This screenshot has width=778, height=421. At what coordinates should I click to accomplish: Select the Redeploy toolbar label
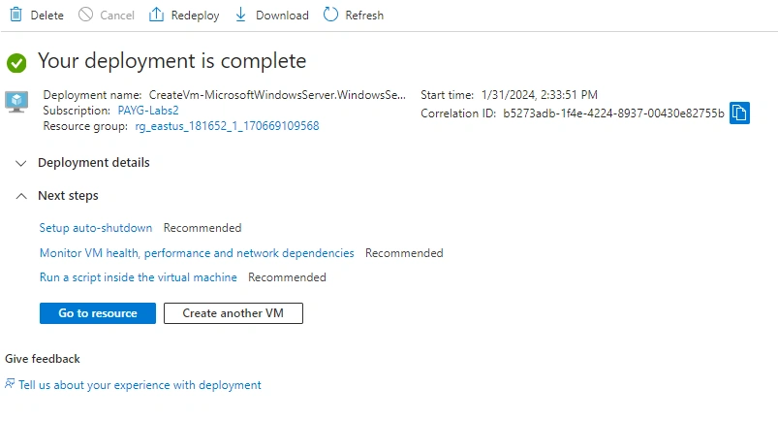(195, 16)
